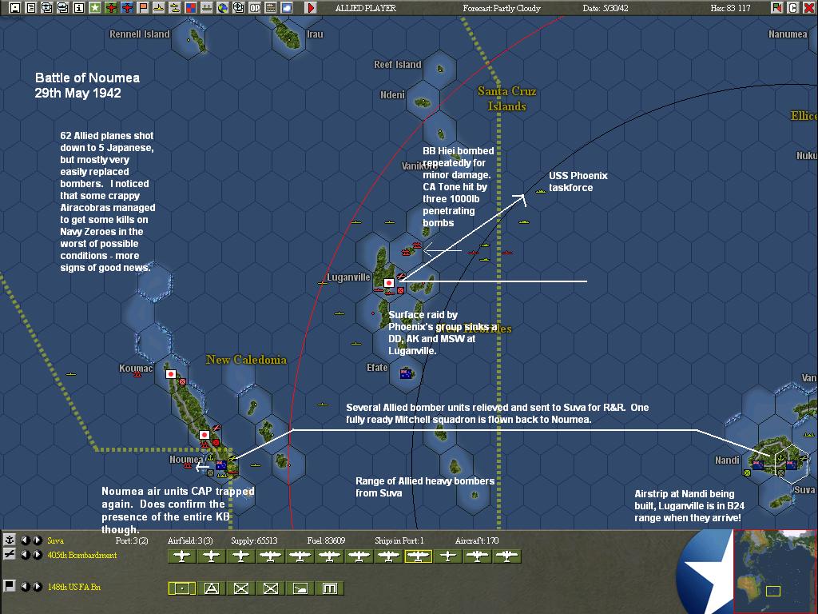Click the Japanese flag base at Koumac

(x=171, y=374)
